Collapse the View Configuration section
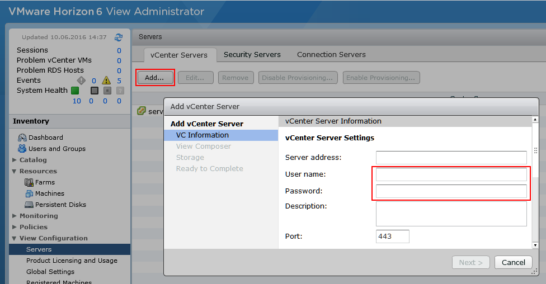 point(15,239)
